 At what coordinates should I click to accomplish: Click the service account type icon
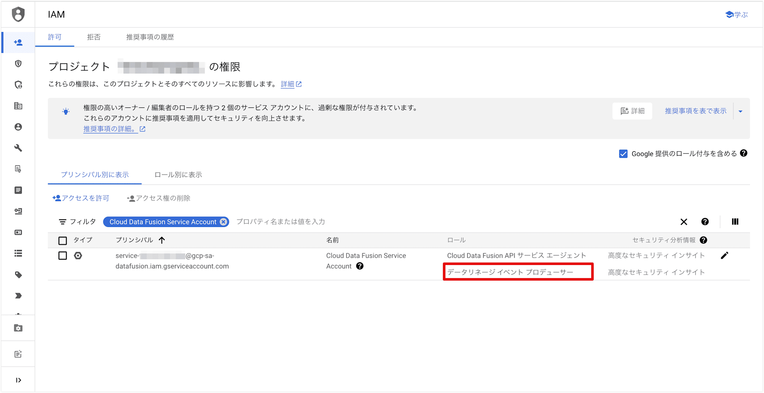(x=78, y=256)
